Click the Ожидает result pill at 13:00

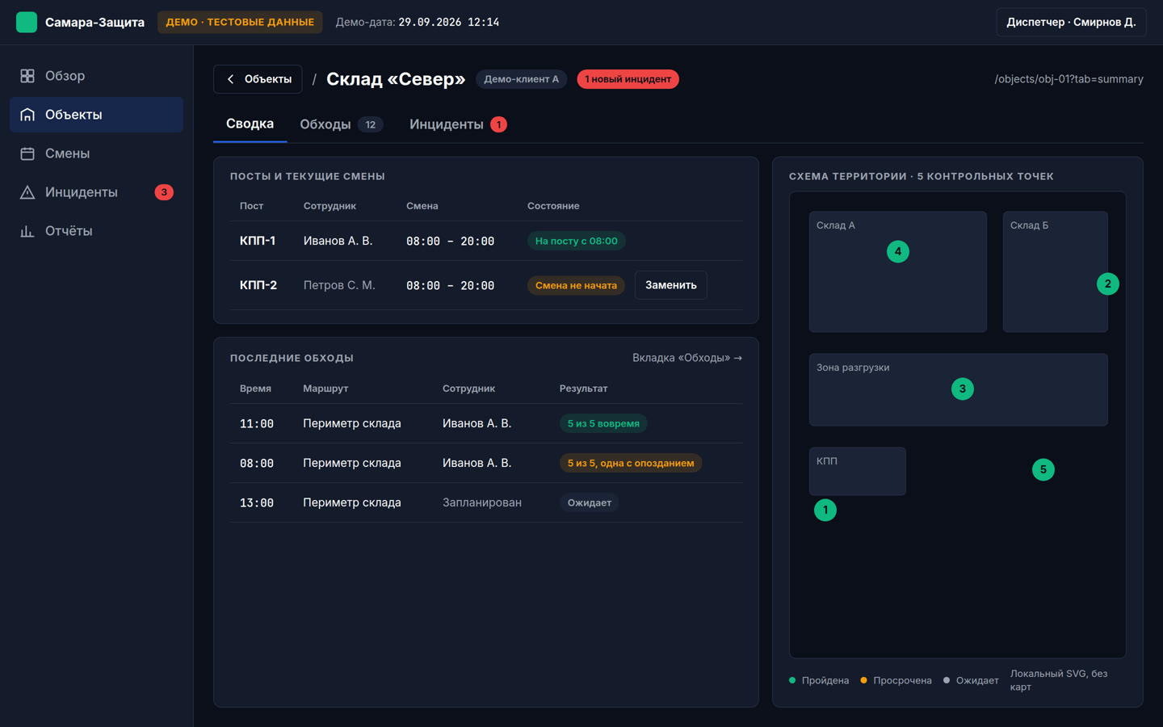coord(590,502)
